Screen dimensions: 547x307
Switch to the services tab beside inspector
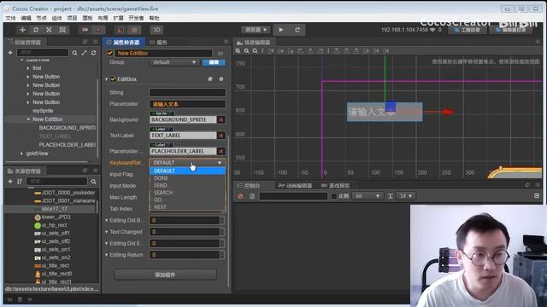click(158, 43)
